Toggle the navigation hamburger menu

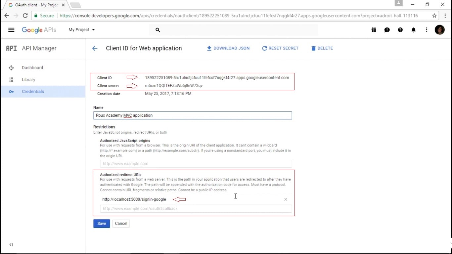[11, 29]
